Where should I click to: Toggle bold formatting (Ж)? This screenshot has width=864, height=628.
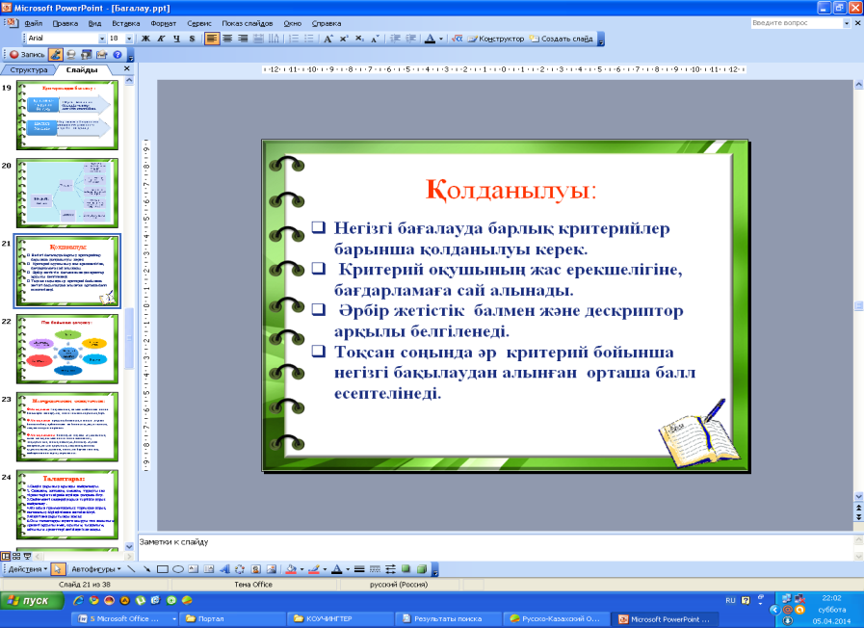coord(145,39)
